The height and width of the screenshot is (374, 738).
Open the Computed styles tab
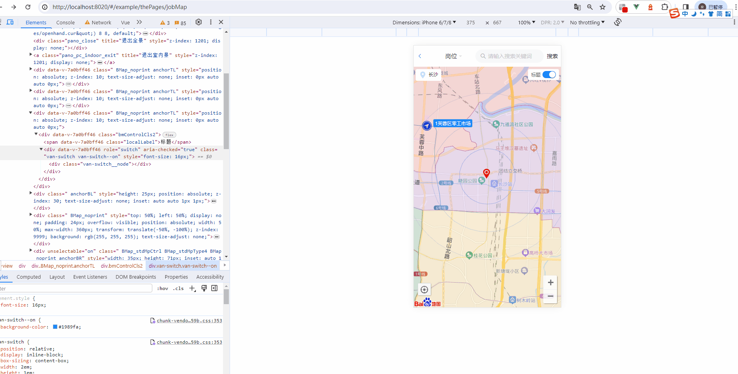click(29, 277)
